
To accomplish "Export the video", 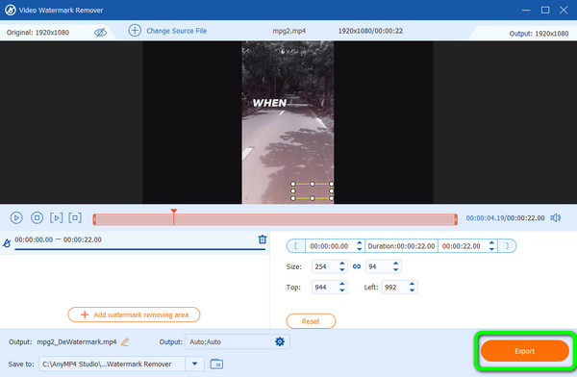I will (525, 351).
